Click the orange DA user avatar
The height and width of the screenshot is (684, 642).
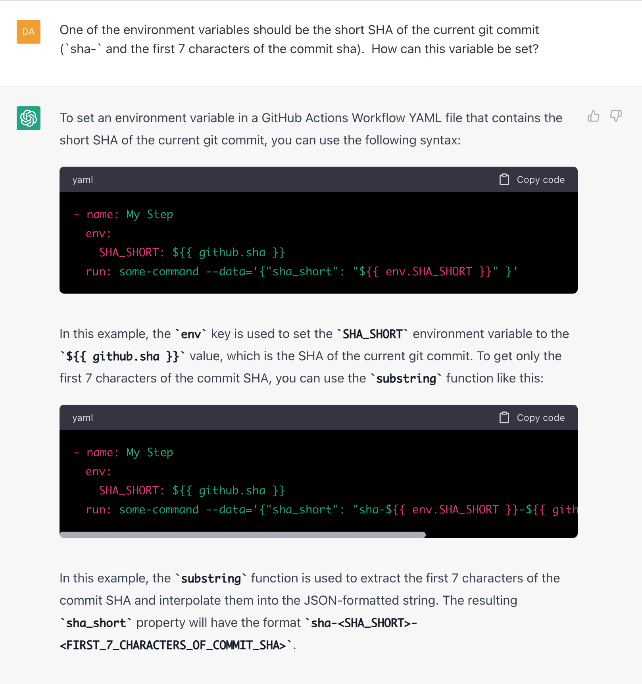click(29, 32)
